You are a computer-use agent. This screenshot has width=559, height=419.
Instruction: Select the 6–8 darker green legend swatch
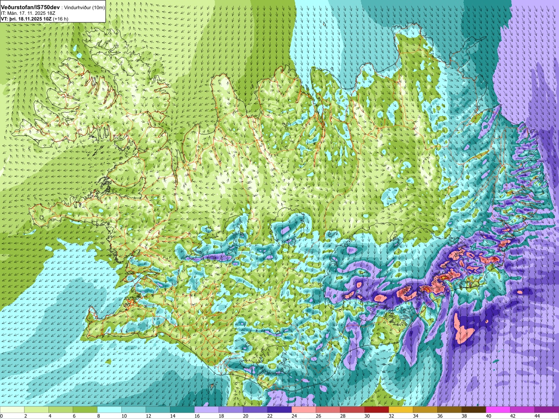85,409
